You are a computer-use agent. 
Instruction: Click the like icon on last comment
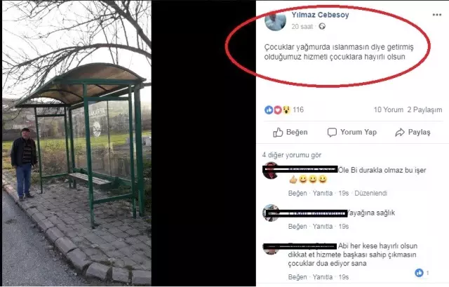(419, 273)
